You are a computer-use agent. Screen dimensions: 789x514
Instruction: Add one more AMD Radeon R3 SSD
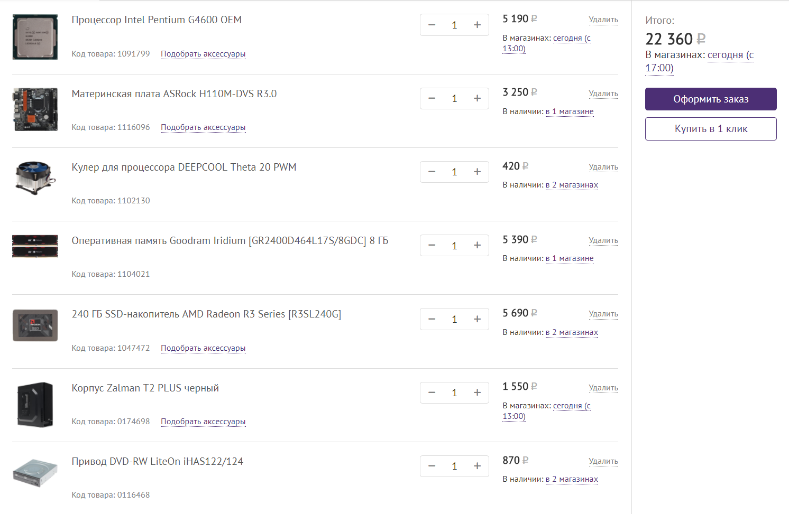[x=477, y=319]
